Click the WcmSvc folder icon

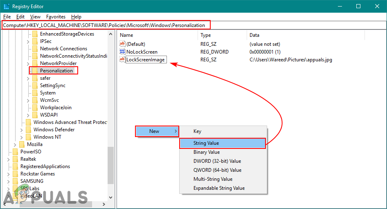[x=35, y=100]
